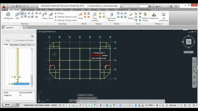Image resolution: width=198 pixels, height=111 pixels.
Task: Enable Use filtering on the screen
Action: click(x=14, y=40)
